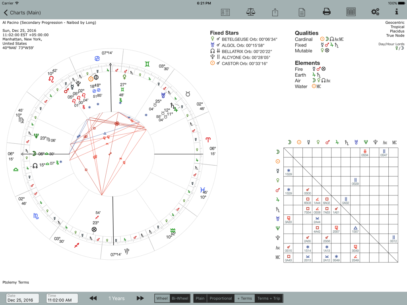Select the scales (aspects) toolbar icon

[250, 12]
